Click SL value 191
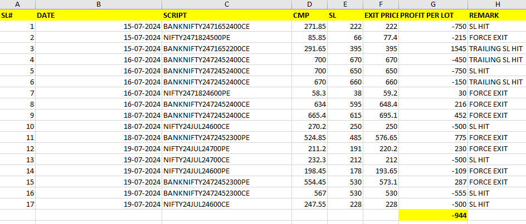 (x=345, y=148)
